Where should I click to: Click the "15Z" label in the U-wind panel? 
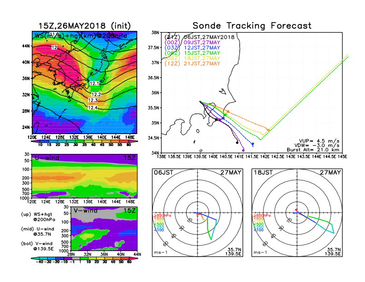pos(130,158)
